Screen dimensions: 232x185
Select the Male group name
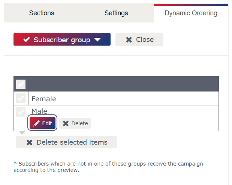(39, 111)
